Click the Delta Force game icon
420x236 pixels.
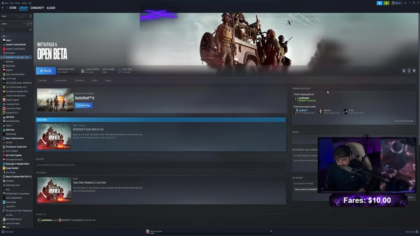4,130
